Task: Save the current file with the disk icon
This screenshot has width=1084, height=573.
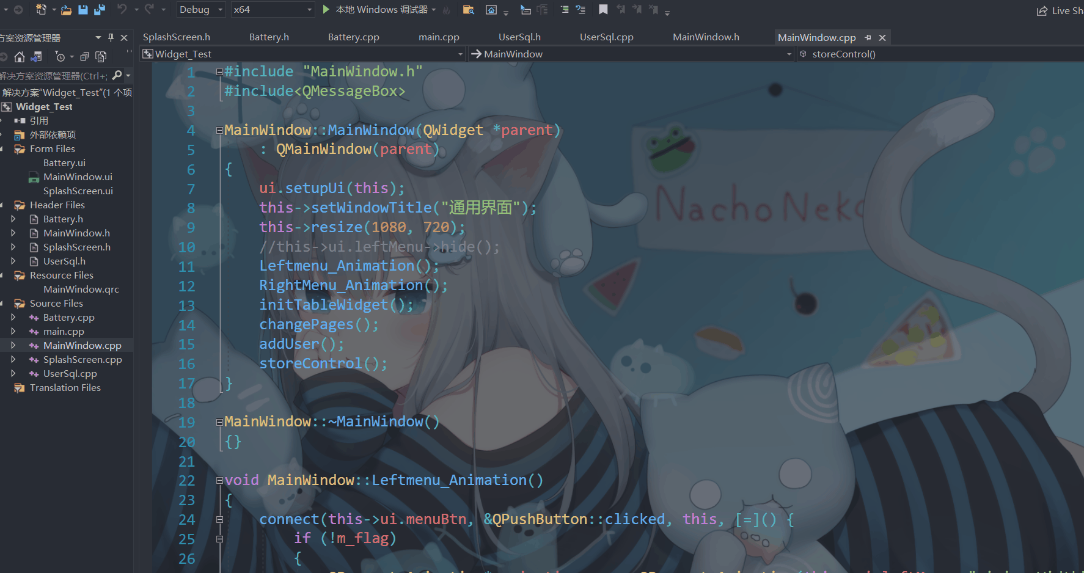Action: [x=83, y=10]
